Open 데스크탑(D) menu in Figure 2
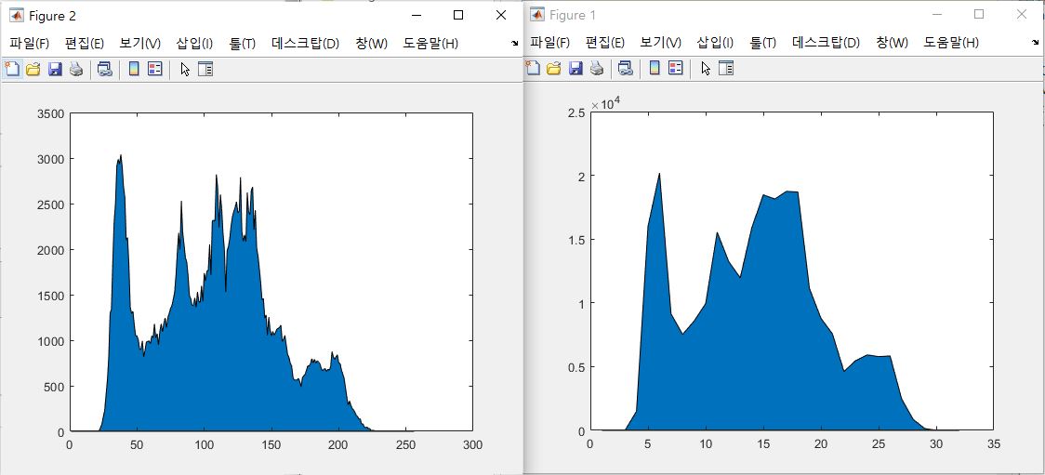The image size is (1045, 475). 305,44
